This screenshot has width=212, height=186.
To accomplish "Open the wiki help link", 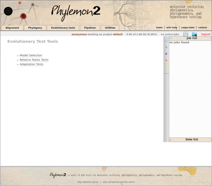I will [172, 28].
